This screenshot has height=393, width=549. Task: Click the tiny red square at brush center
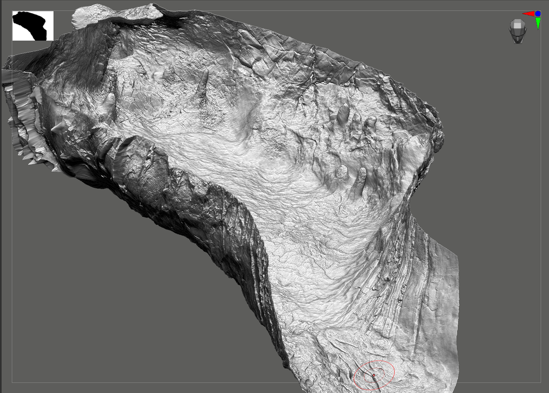point(374,375)
